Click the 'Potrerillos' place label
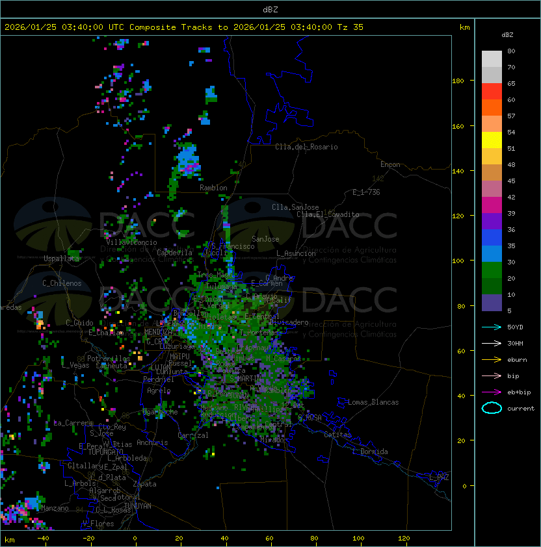Image resolution: width=541 pixels, height=547 pixels. tap(109, 359)
